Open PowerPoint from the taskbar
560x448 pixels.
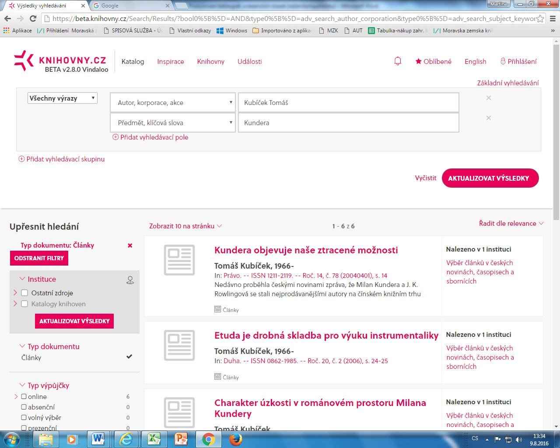180,439
